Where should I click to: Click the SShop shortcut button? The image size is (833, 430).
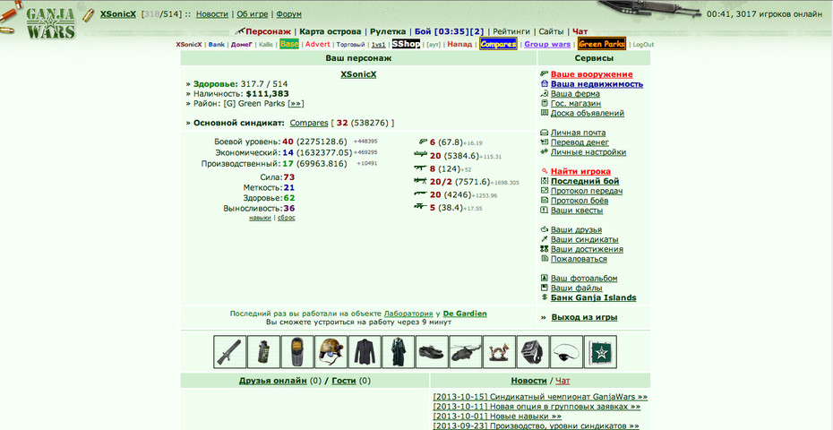point(407,44)
